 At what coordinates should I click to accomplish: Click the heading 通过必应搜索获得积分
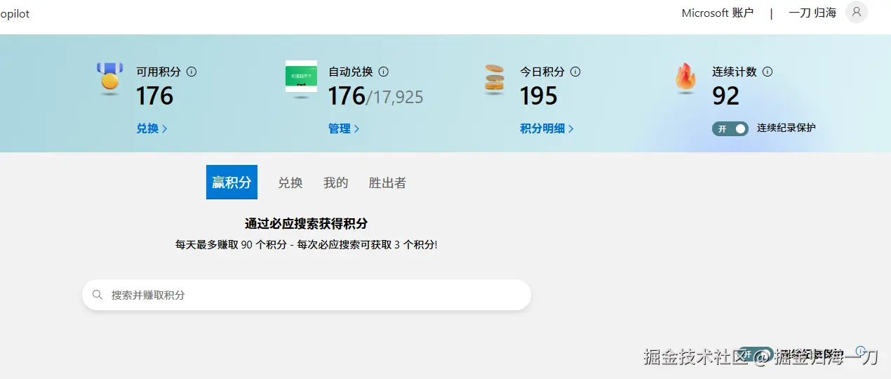pos(306,224)
